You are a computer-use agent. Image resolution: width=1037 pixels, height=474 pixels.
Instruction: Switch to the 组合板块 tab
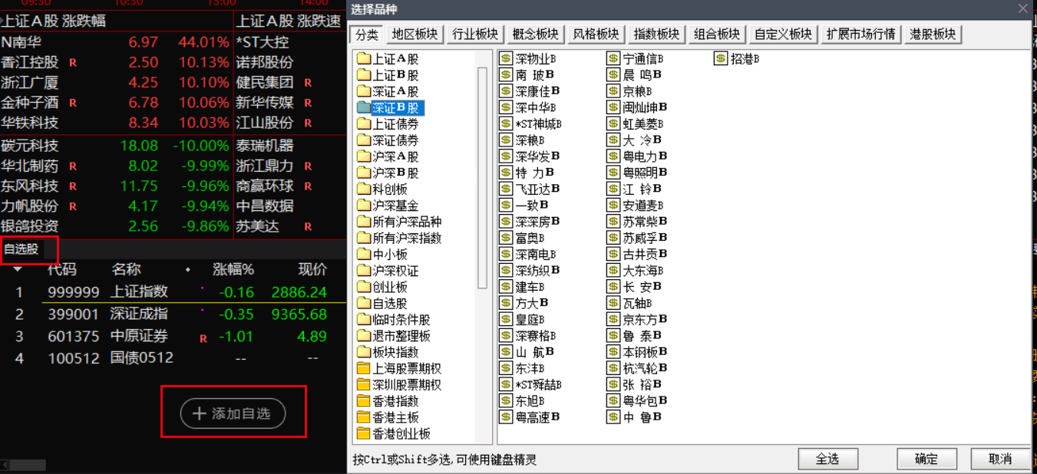pos(718,35)
